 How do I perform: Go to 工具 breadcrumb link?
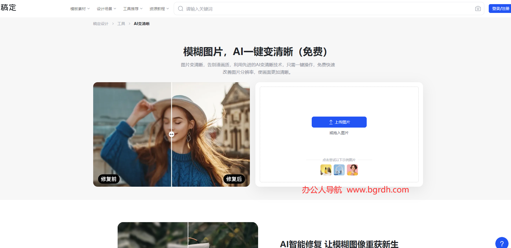click(x=121, y=24)
